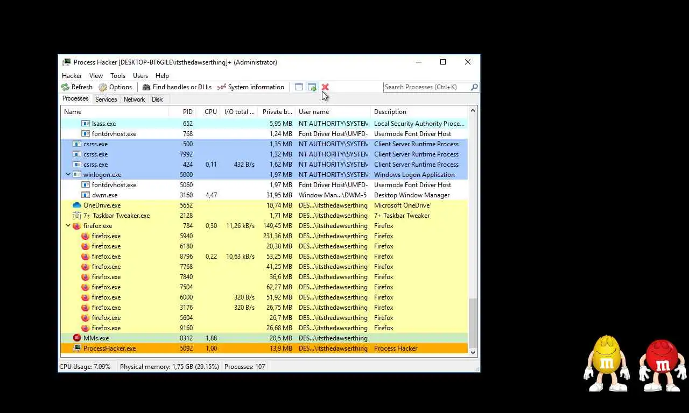
Task: Select the dwm.exe process name
Action: [x=104, y=195]
